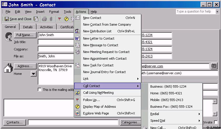This screenshot has height=129, width=221.
Task: Click the Type a question for help box
Action: [x=196, y=12]
